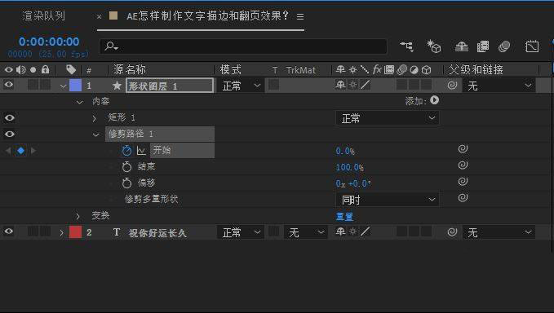The width and height of the screenshot is (554, 313).
Task: Include Start property in graph editor
Action: [x=141, y=151]
